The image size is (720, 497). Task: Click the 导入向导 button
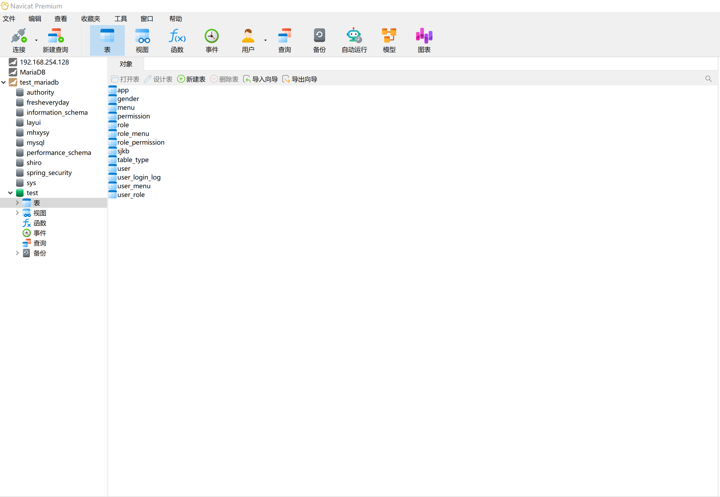coord(260,79)
